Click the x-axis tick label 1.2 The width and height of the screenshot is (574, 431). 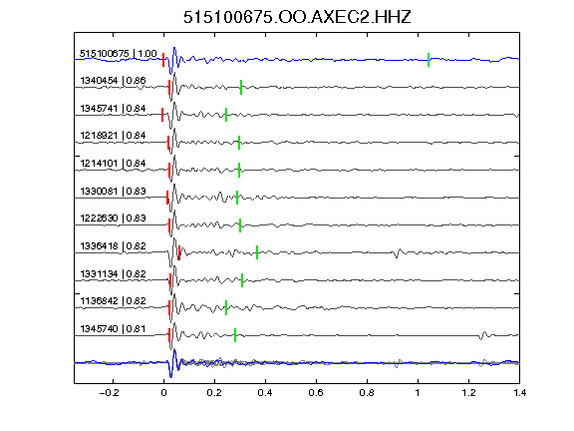[x=468, y=393]
